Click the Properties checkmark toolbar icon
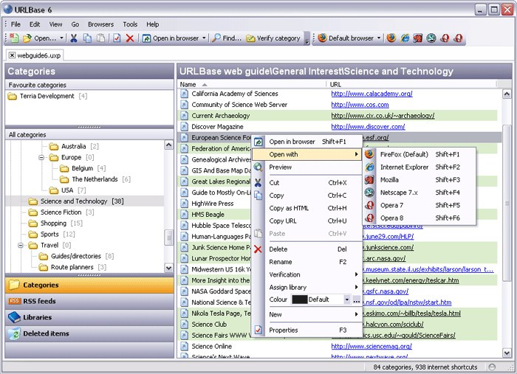The width and height of the screenshot is (517, 374). tap(117, 38)
